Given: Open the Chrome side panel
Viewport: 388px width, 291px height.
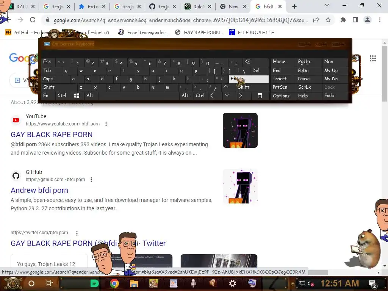Looking at the screenshot, I should pos(355,20).
